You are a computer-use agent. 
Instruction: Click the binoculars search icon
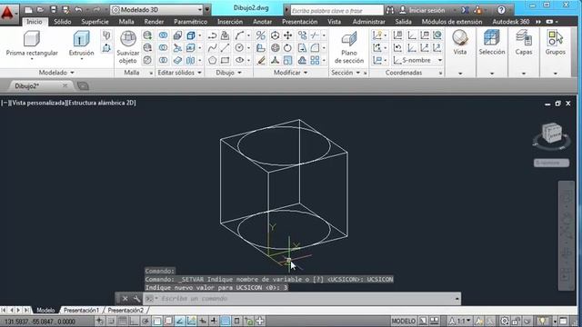390,10
